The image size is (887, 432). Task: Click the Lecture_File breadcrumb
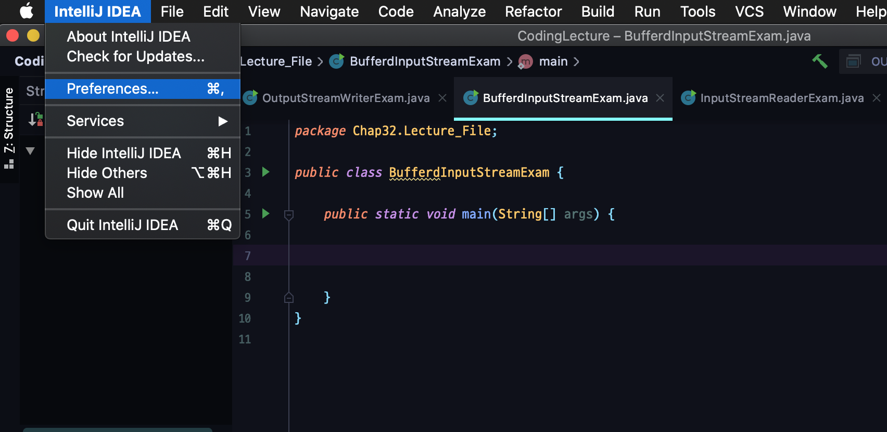click(276, 61)
